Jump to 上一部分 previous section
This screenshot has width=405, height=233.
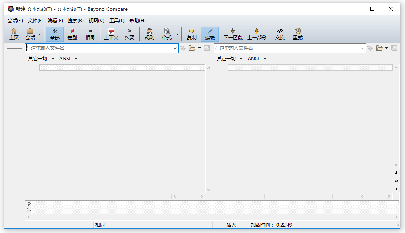pyautogui.click(x=257, y=34)
